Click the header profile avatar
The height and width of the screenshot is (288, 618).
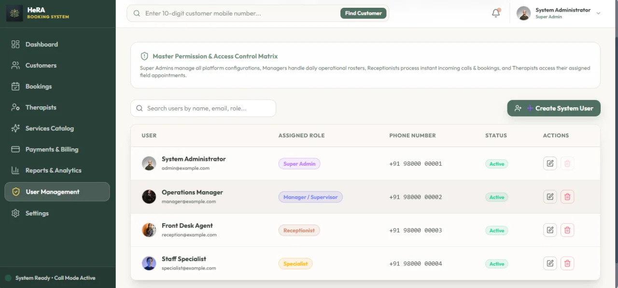point(523,14)
